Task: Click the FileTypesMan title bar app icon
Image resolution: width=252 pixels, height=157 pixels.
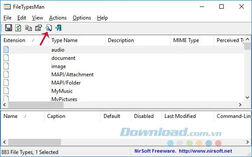Action: point(7,7)
